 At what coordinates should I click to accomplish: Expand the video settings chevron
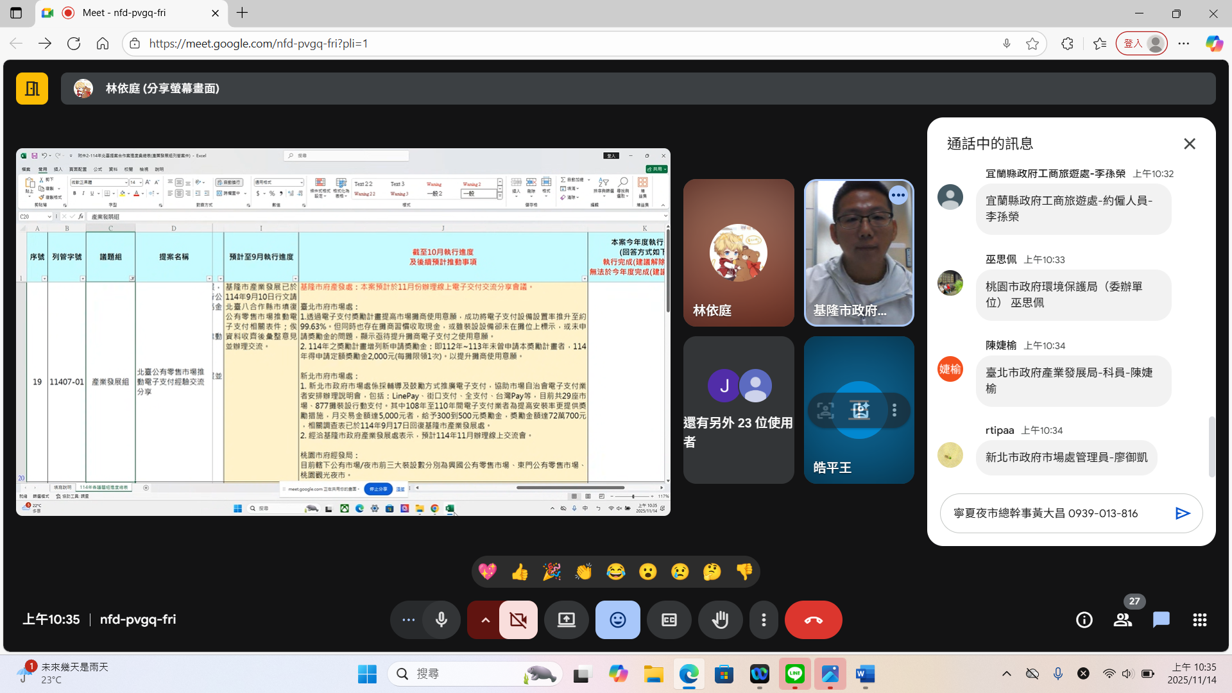485,620
